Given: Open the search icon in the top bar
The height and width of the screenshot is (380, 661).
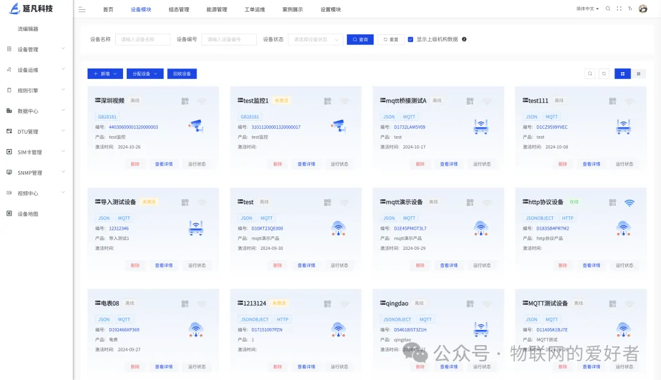Looking at the screenshot, I should (x=608, y=9).
